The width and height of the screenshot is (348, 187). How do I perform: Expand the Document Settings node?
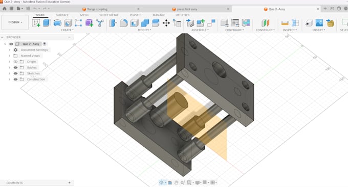click(x=10, y=50)
